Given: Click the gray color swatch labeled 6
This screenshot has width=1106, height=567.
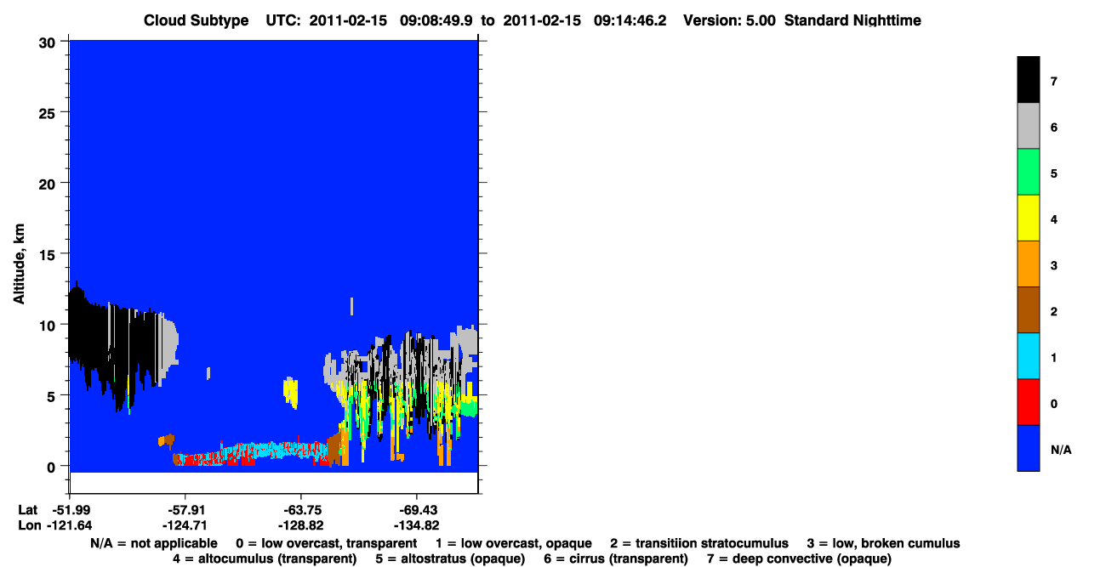Looking at the screenshot, I should [1029, 126].
